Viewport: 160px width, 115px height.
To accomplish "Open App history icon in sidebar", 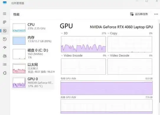I will click(x=5, y=39).
